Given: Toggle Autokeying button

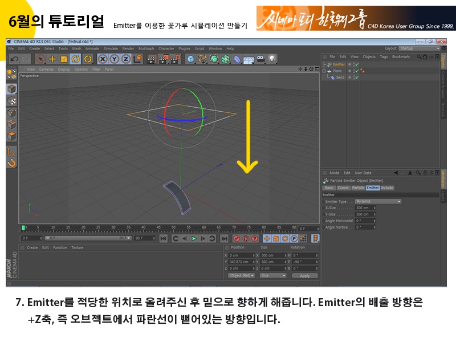Looking at the screenshot, I should pyautogui.click(x=246, y=239).
